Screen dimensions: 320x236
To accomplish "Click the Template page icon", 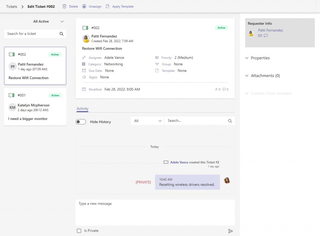I will 157,70.
